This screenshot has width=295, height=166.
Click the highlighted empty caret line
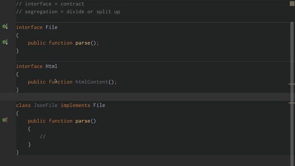(x=147, y=97)
